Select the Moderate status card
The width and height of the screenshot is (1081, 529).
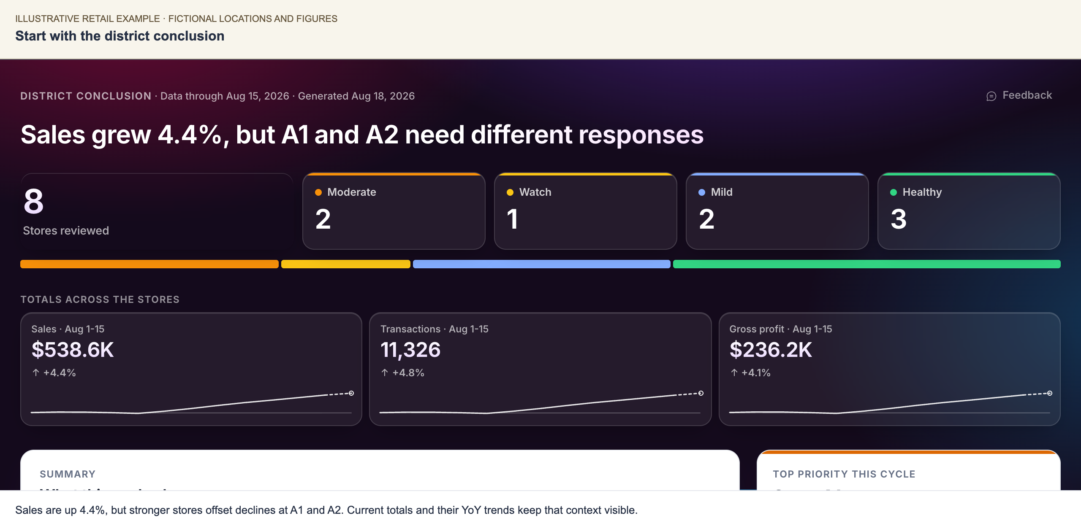[394, 211]
